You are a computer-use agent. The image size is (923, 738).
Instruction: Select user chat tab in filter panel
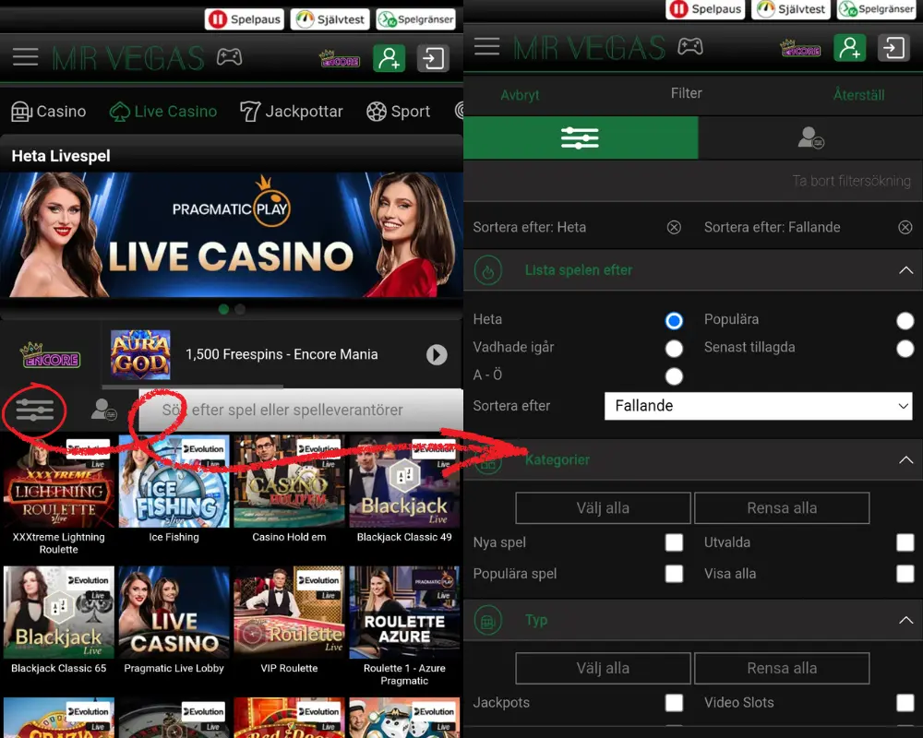(x=810, y=137)
